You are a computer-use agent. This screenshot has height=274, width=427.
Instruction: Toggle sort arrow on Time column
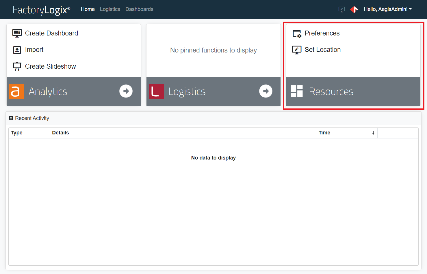point(373,133)
